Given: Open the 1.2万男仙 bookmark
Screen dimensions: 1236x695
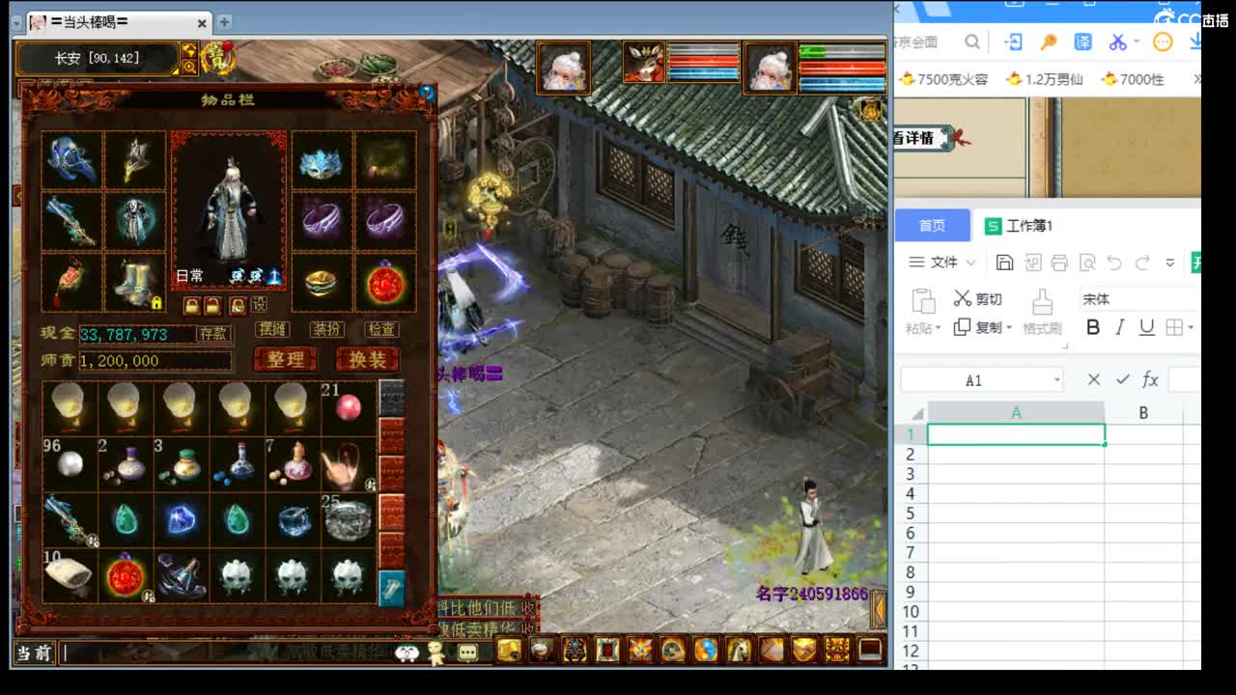Looking at the screenshot, I should point(1045,79).
